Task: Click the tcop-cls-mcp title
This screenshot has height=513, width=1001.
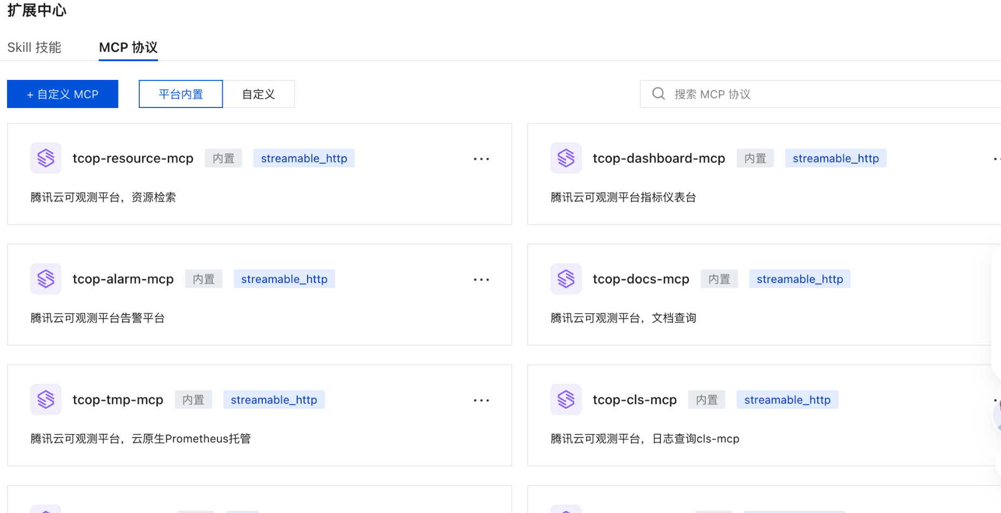Action: pyautogui.click(x=635, y=400)
